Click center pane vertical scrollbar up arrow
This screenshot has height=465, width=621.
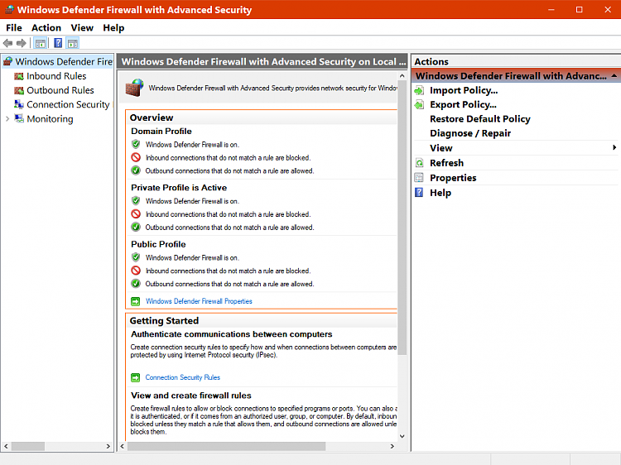pyautogui.click(x=402, y=75)
